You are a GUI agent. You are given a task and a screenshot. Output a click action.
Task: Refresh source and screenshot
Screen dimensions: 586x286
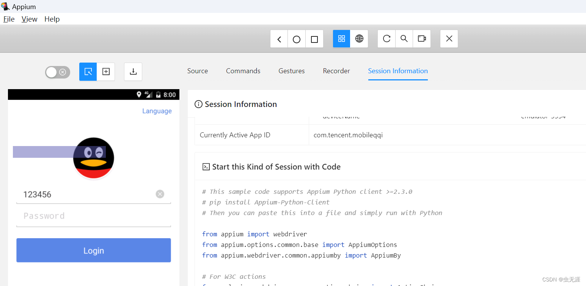point(386,39)
